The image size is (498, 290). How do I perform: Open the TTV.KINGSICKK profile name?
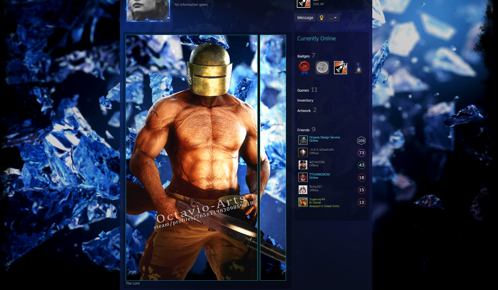(x=320, y=175)
